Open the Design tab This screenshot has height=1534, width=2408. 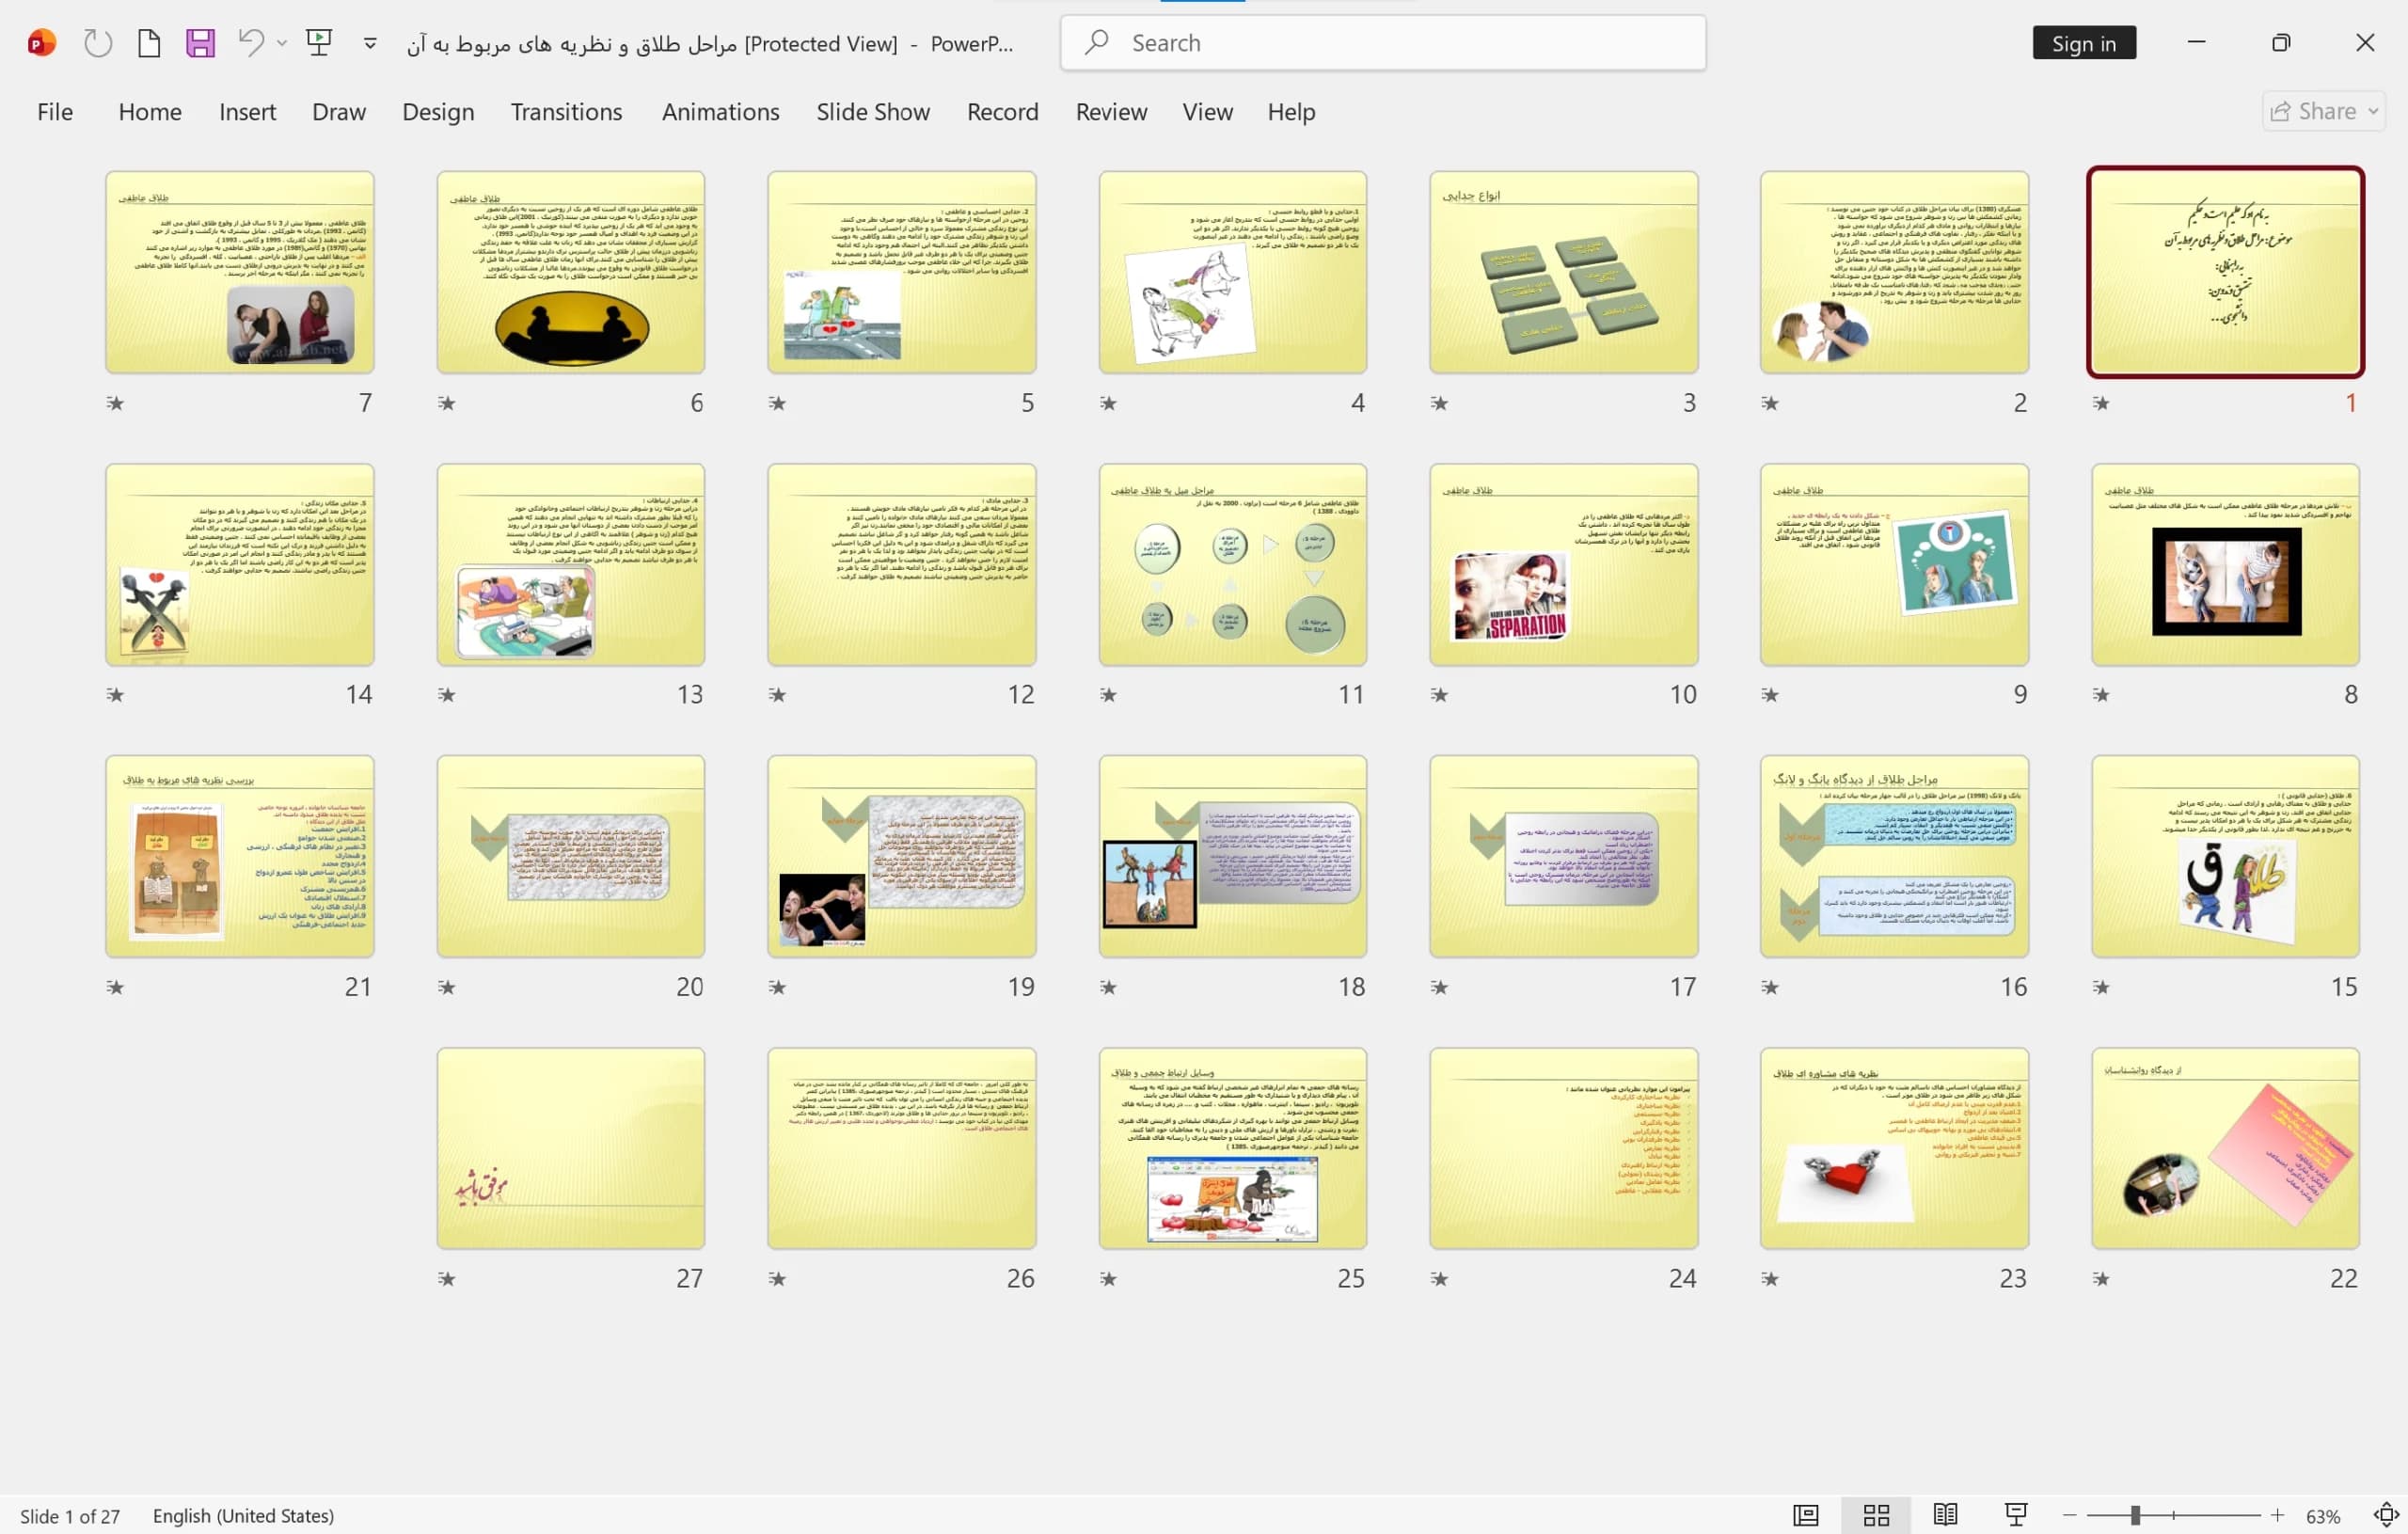(438, 112)
